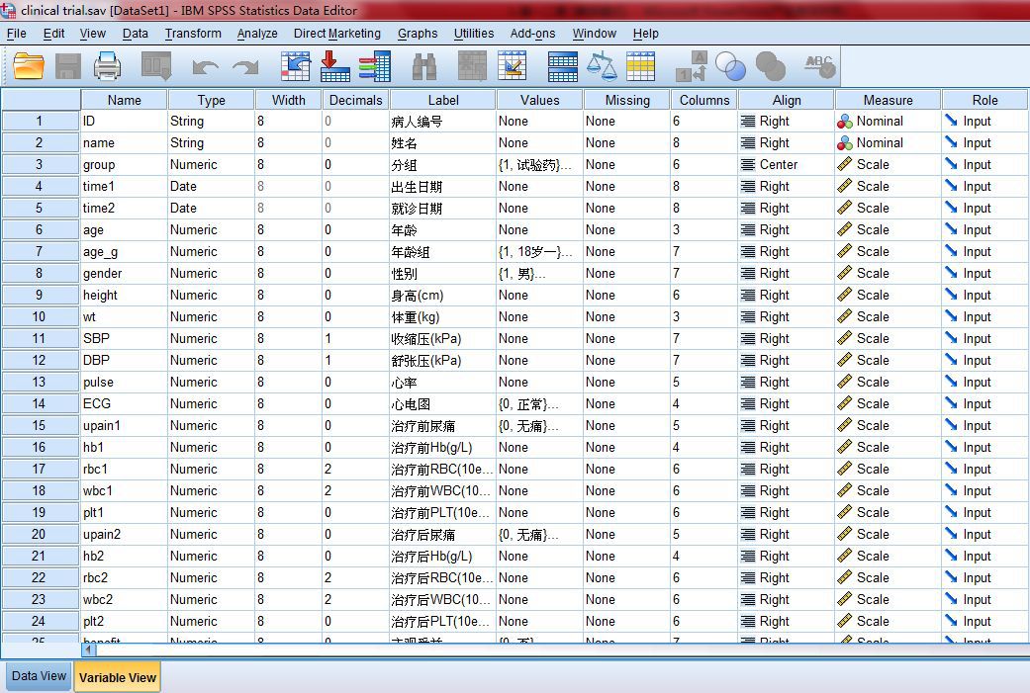
Task: Open the Utilities menu
Action: click(x=474, y=34)
